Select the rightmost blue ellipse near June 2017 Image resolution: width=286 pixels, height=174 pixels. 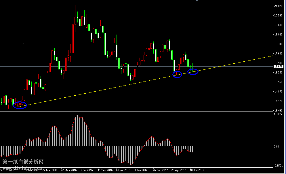click(x=193, y=72)
